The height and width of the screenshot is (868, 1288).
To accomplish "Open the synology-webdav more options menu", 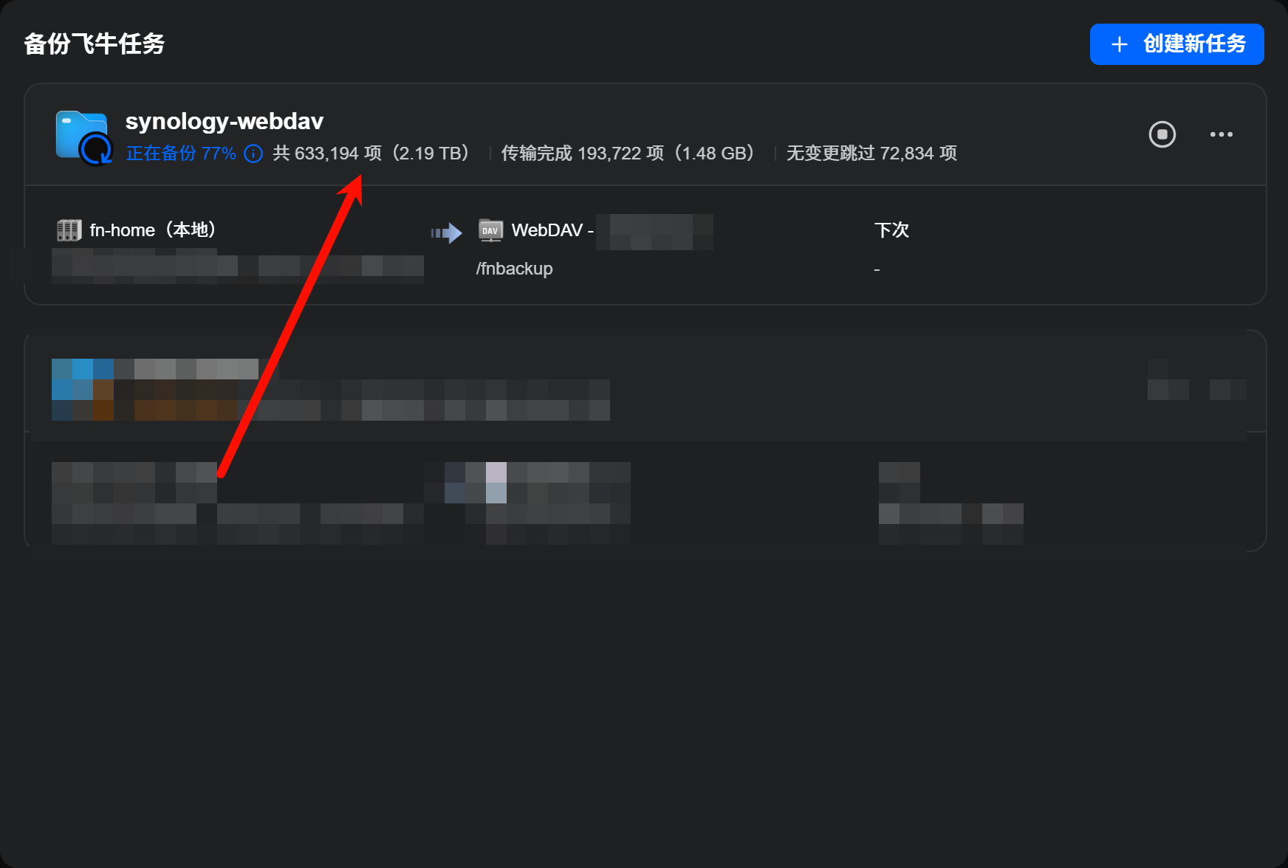I will point(1221,134).
